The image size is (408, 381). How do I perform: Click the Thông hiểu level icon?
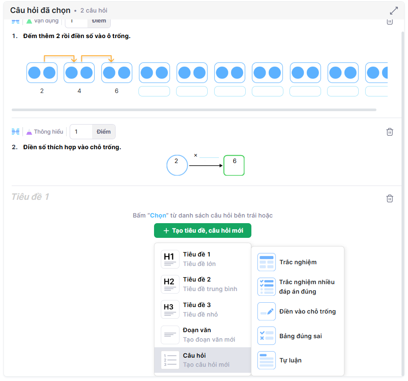tap(29, 132)
